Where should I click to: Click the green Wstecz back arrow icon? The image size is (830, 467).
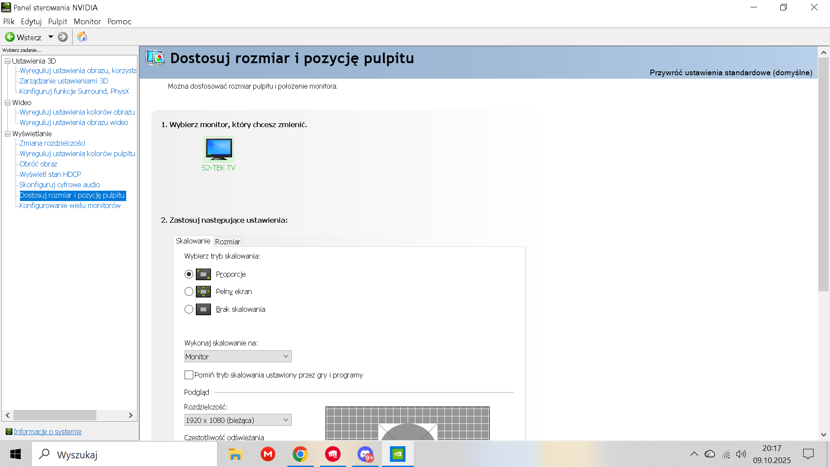[10, 37]
